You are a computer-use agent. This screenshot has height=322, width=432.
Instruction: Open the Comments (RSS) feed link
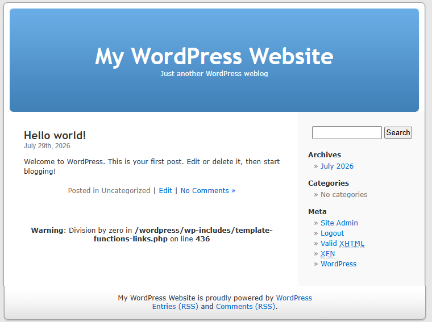[246, 306]
